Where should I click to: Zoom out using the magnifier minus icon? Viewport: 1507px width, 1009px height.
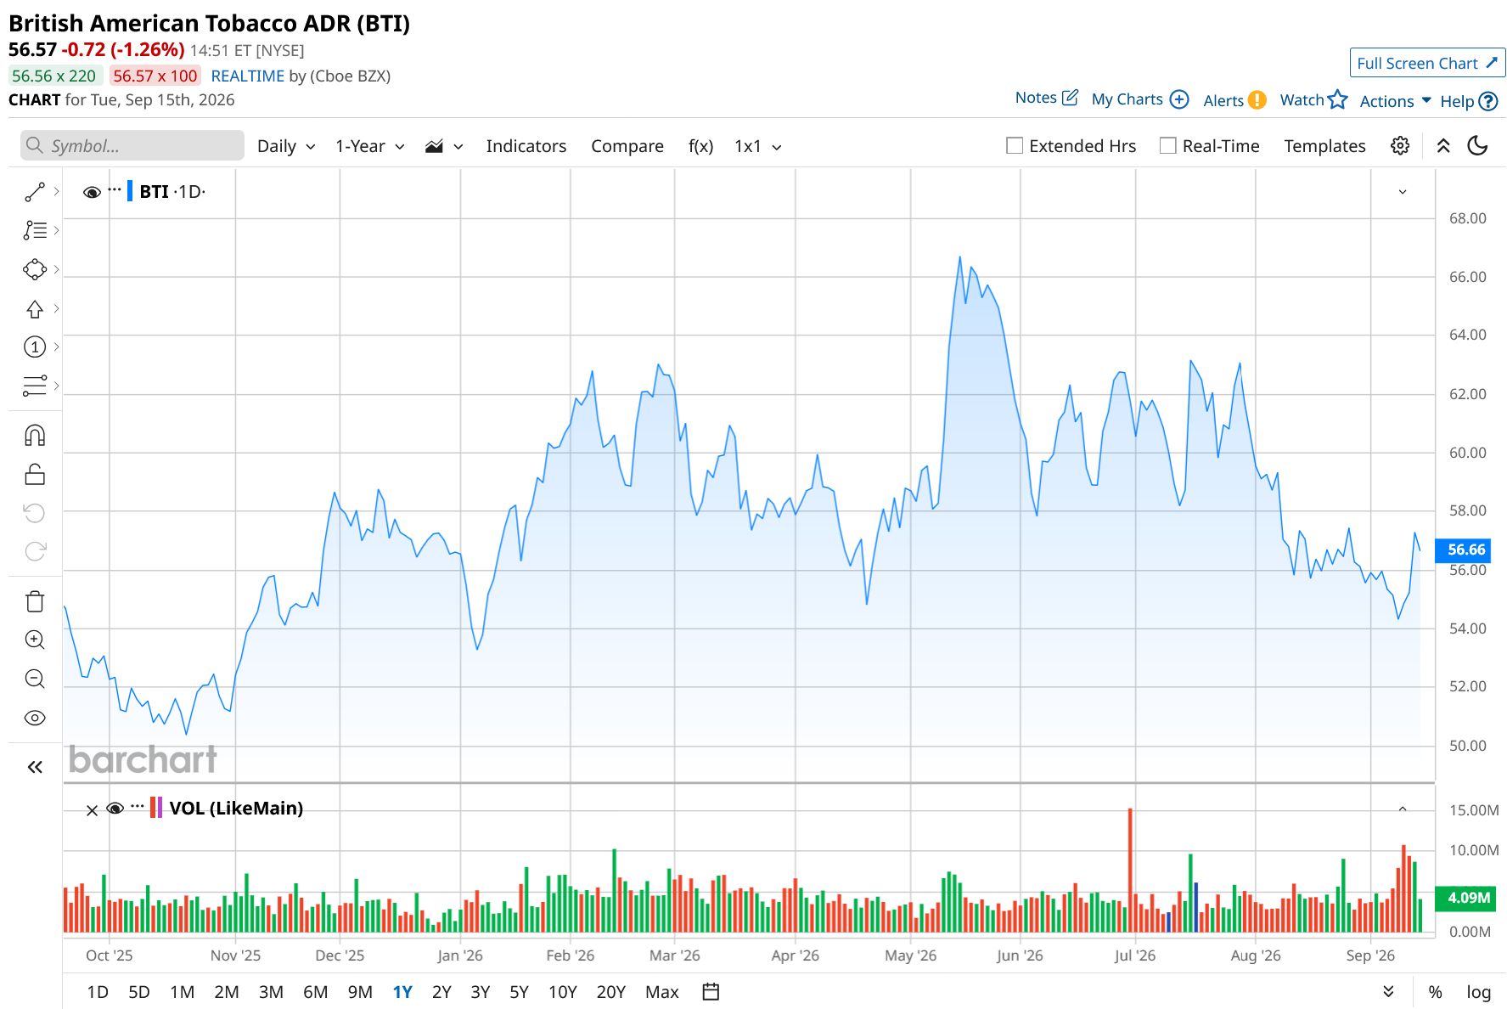(x=35, y=679)
